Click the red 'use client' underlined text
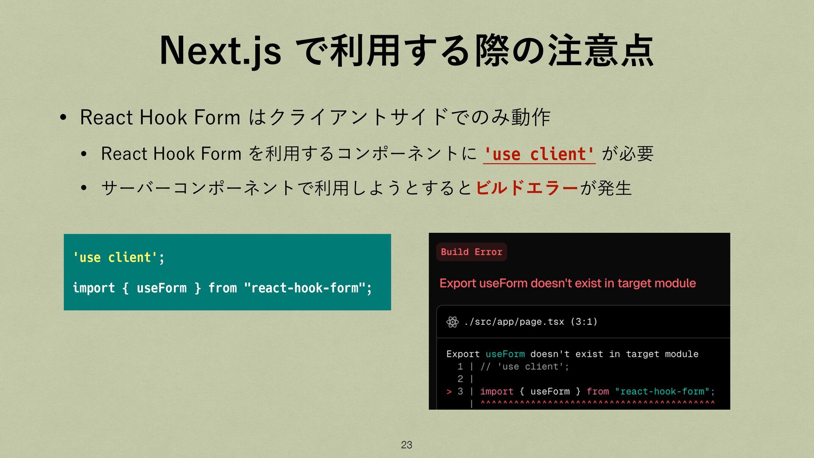 tap(539, 154)
